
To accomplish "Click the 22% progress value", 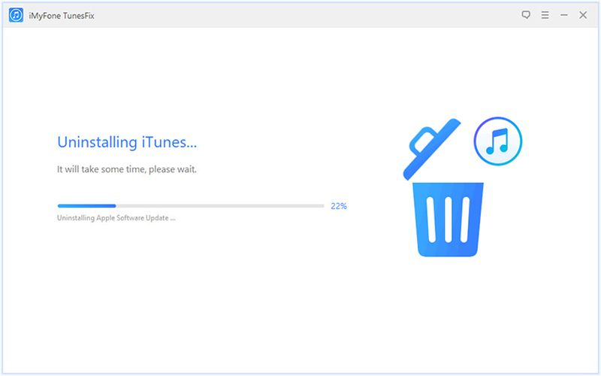I will tap(339, 206).
